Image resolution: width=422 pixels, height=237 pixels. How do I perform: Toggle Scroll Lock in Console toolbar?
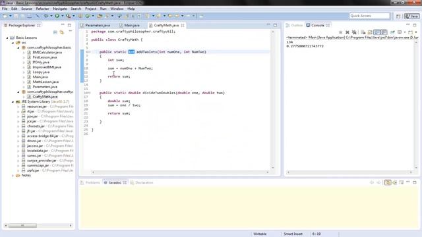[x=370, y=32]
